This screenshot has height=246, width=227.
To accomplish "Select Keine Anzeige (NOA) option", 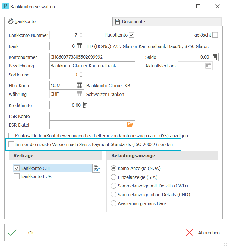I will click(x=113, y=168).
